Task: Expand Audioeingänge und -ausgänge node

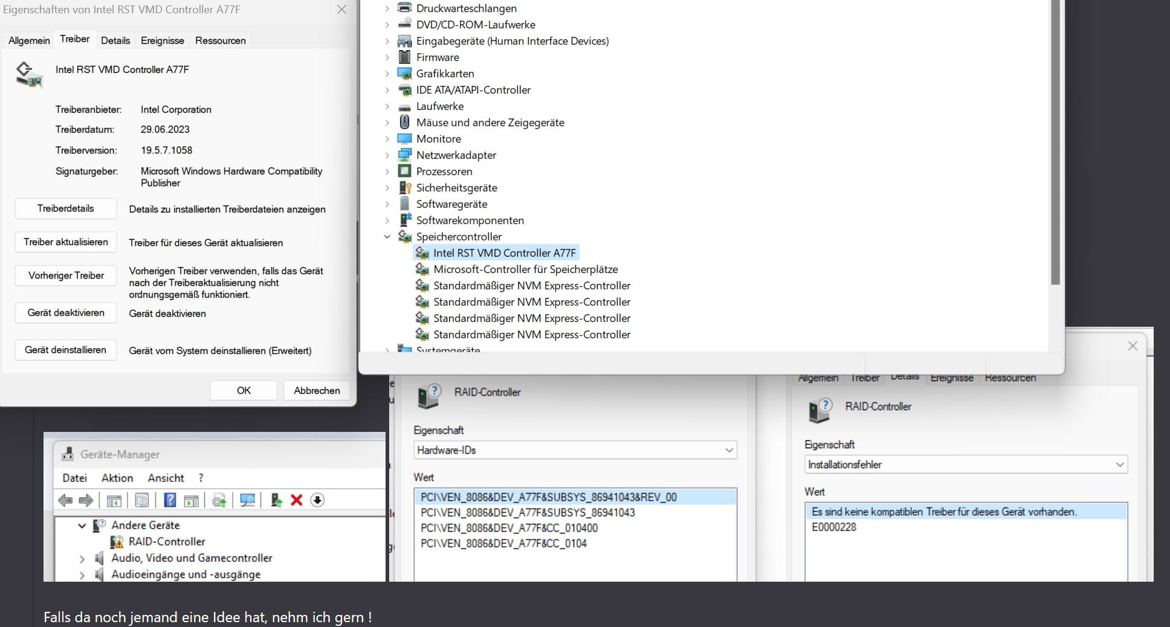Action: (x=82, y=575)
